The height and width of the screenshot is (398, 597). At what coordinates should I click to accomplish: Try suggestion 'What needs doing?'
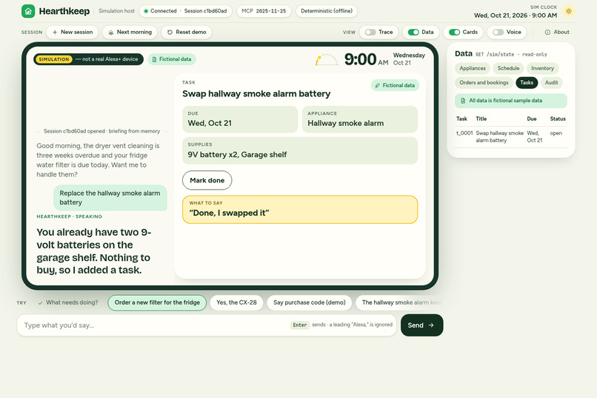[x=68, y=302]
